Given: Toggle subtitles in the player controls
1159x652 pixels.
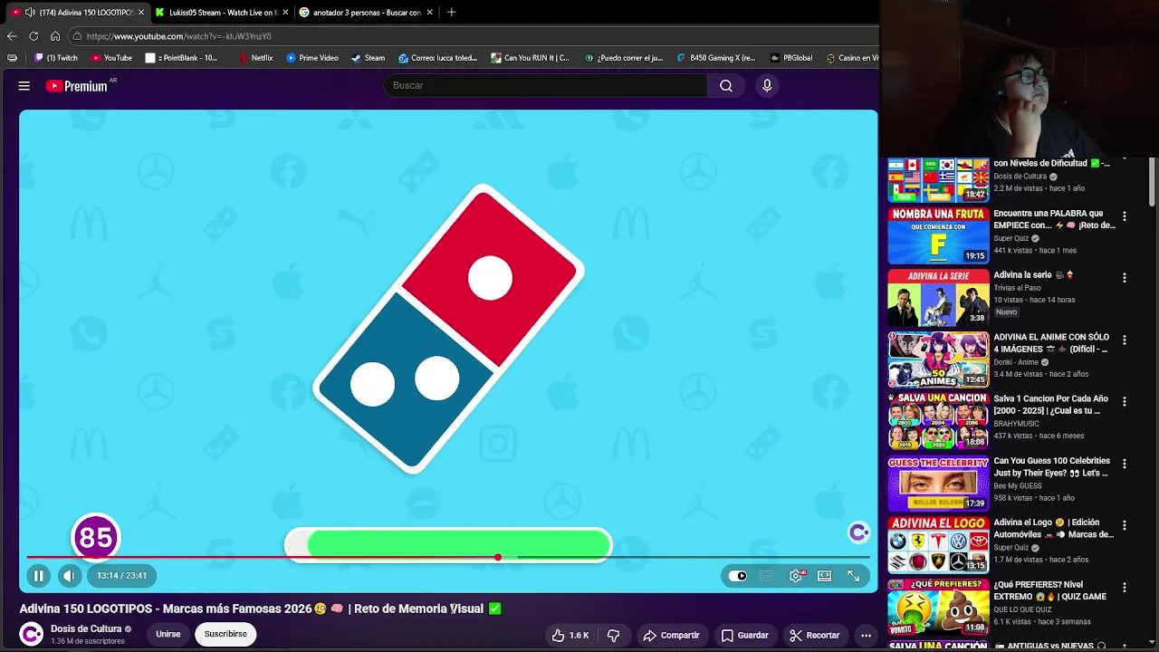Looking at the screenshot, I should click(x=767, y=576).
